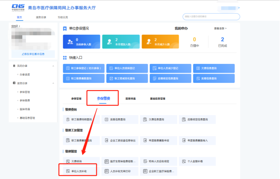Click the CHS 中国医疗保障 logo
The image size is (280, 179).
[x=19, y=8]
